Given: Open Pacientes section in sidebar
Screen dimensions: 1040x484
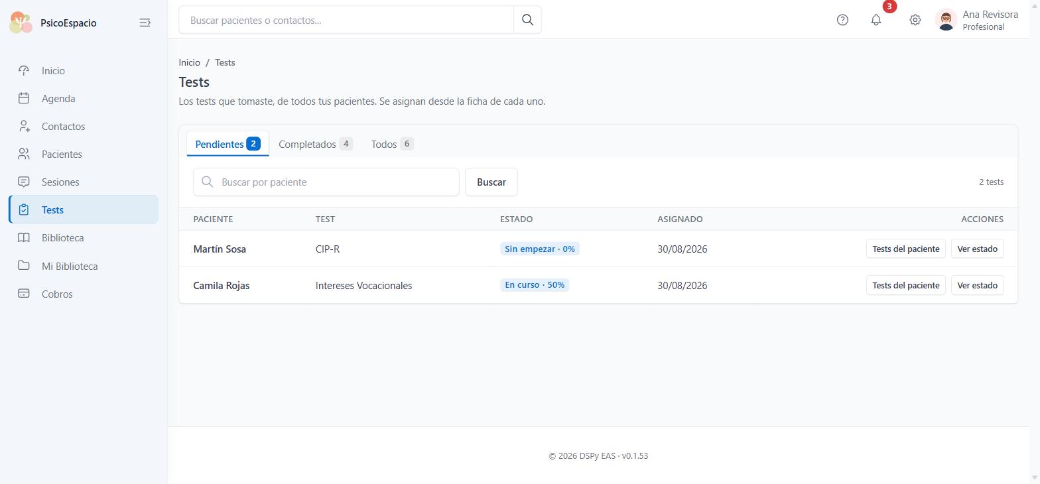Looking at the screenshot, I should point(84,154).
